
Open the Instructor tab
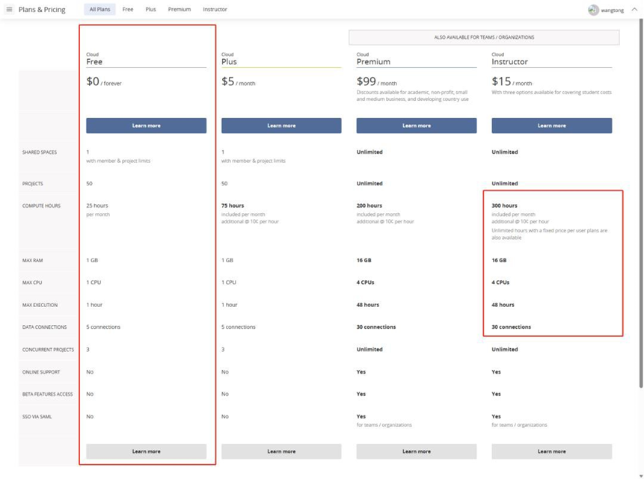click(215, 10)
